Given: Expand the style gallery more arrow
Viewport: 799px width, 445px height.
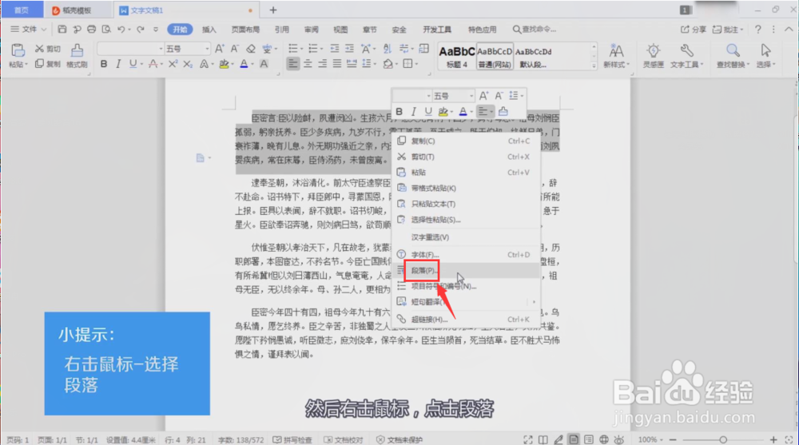Looking at the screenshot, I should coord(594,66).
